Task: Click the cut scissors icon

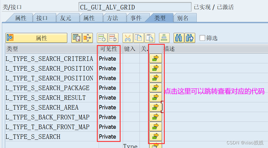Action: (x=128, y=38)
